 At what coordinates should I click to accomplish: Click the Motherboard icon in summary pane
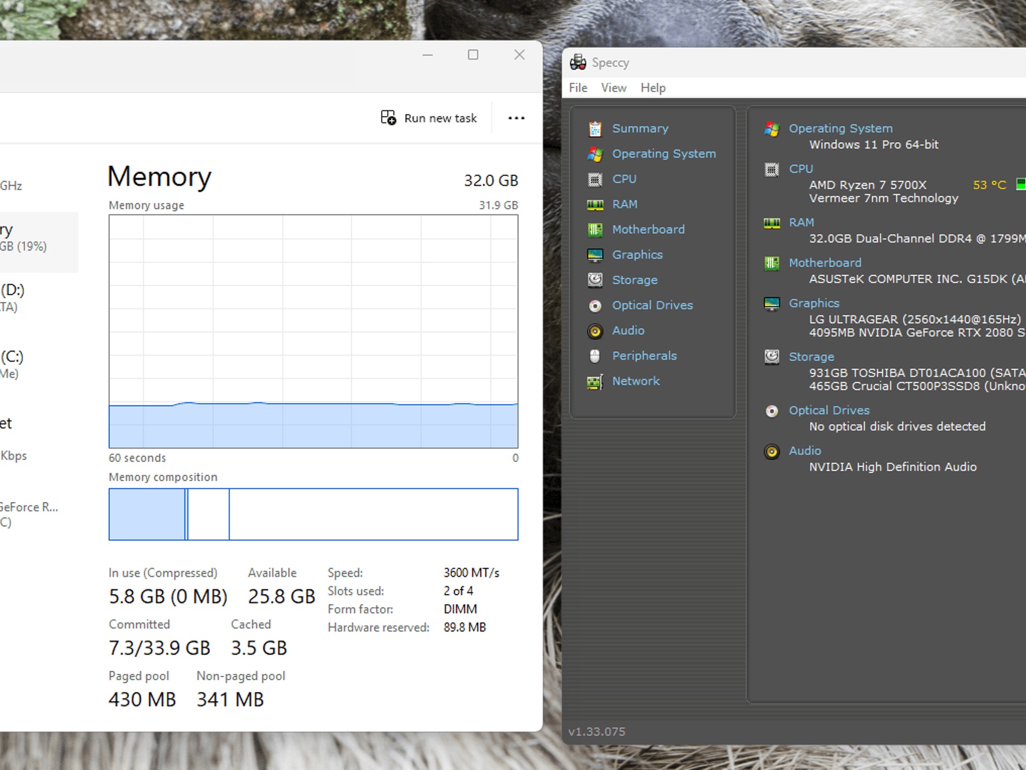772,263
